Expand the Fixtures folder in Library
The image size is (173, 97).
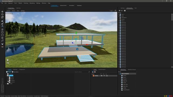click(6, 74)
